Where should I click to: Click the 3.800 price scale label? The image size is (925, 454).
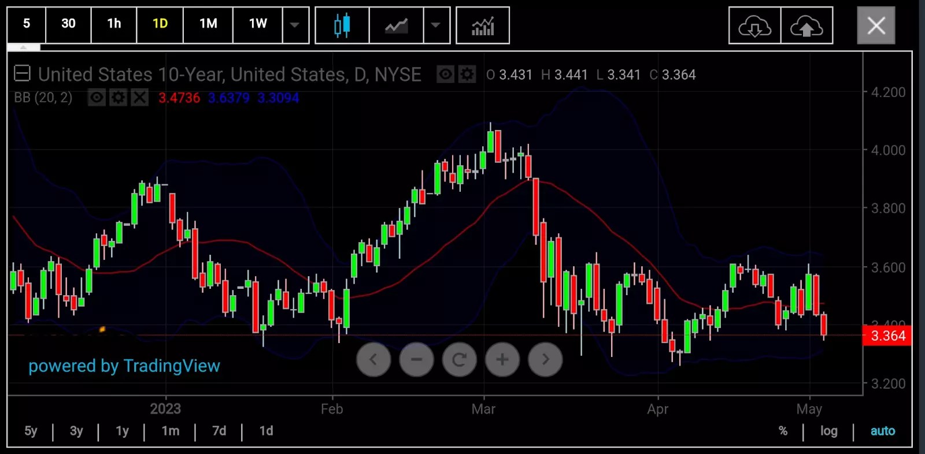pyautogui.click(x=888, y=208)
